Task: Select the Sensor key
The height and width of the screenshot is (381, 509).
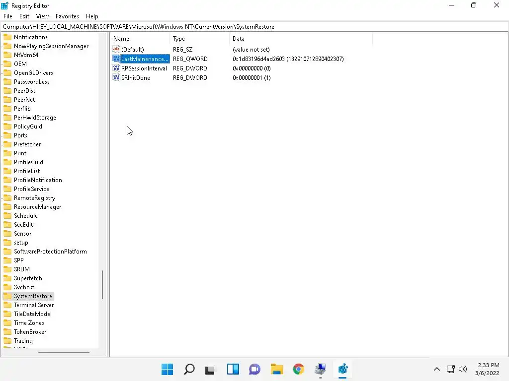Action: tap(22, 233)
